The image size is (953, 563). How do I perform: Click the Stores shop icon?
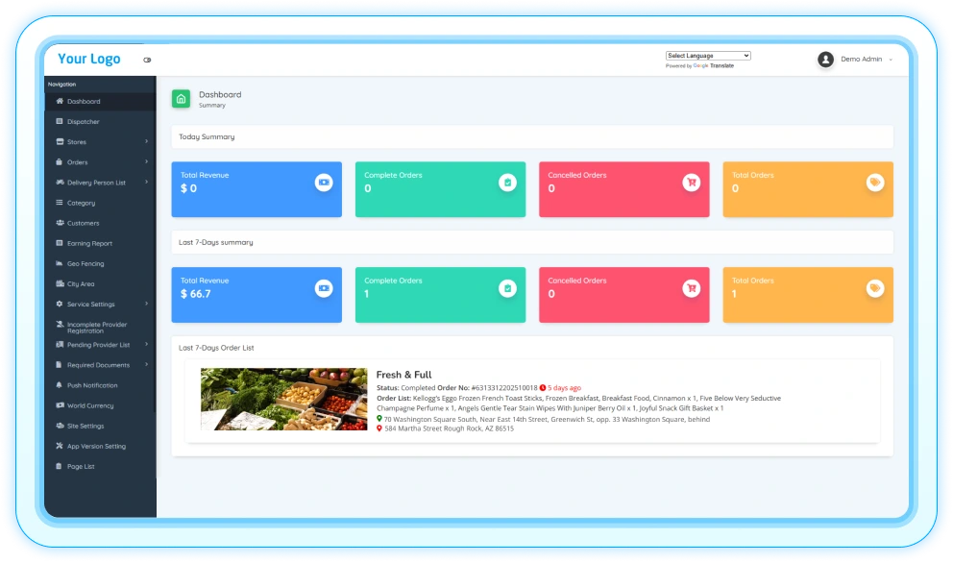[60, 141]
